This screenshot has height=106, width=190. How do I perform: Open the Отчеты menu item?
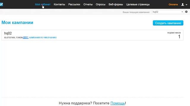tap(88, 4)
